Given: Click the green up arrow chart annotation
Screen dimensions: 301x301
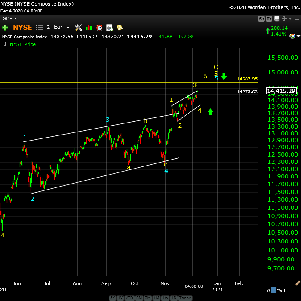Looking at the screenshot, I should click(x=210, y=112).
